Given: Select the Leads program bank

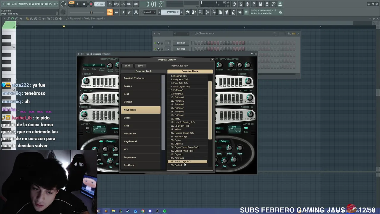Looking at the screenshot, I should click(x=141, y=118).
